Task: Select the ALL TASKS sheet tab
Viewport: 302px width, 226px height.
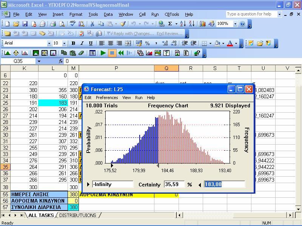Action: click(41, 215)
